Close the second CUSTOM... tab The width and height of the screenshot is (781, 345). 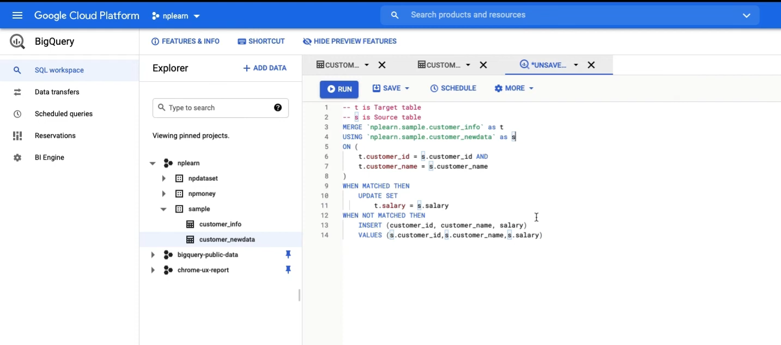[x=483, y=65]
